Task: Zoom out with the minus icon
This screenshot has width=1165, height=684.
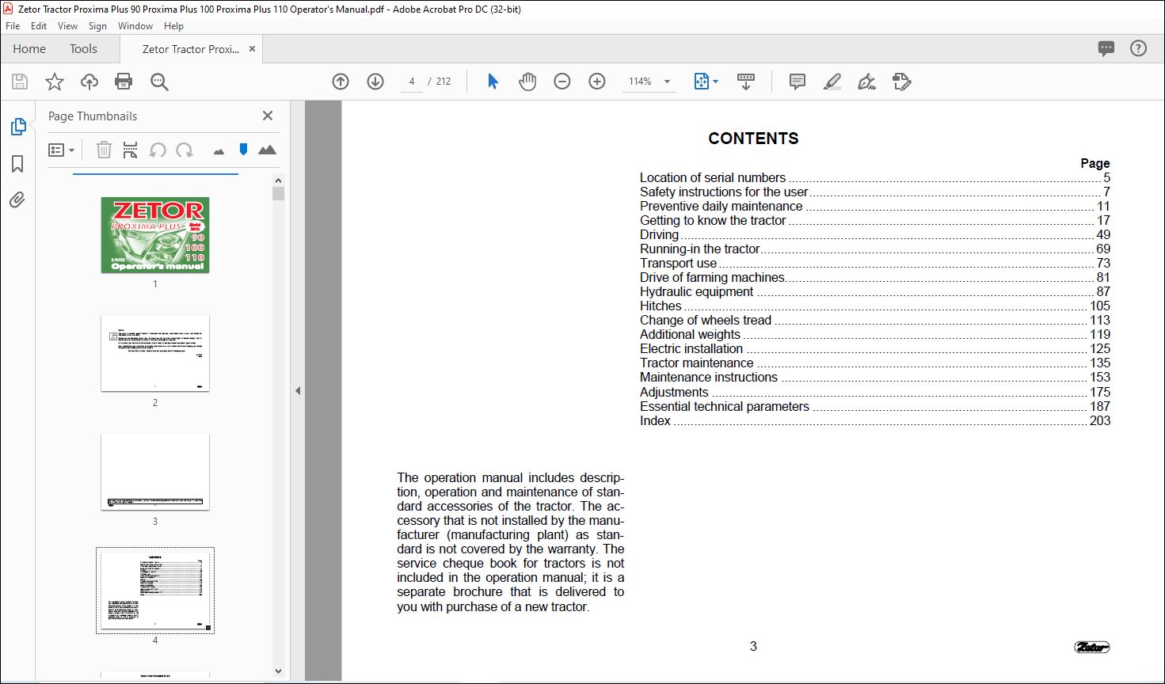Action: pyautogui.click(x=562, y=82)
